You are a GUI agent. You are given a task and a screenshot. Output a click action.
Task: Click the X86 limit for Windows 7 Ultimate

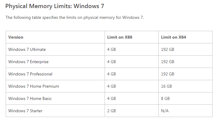[112, 49]
